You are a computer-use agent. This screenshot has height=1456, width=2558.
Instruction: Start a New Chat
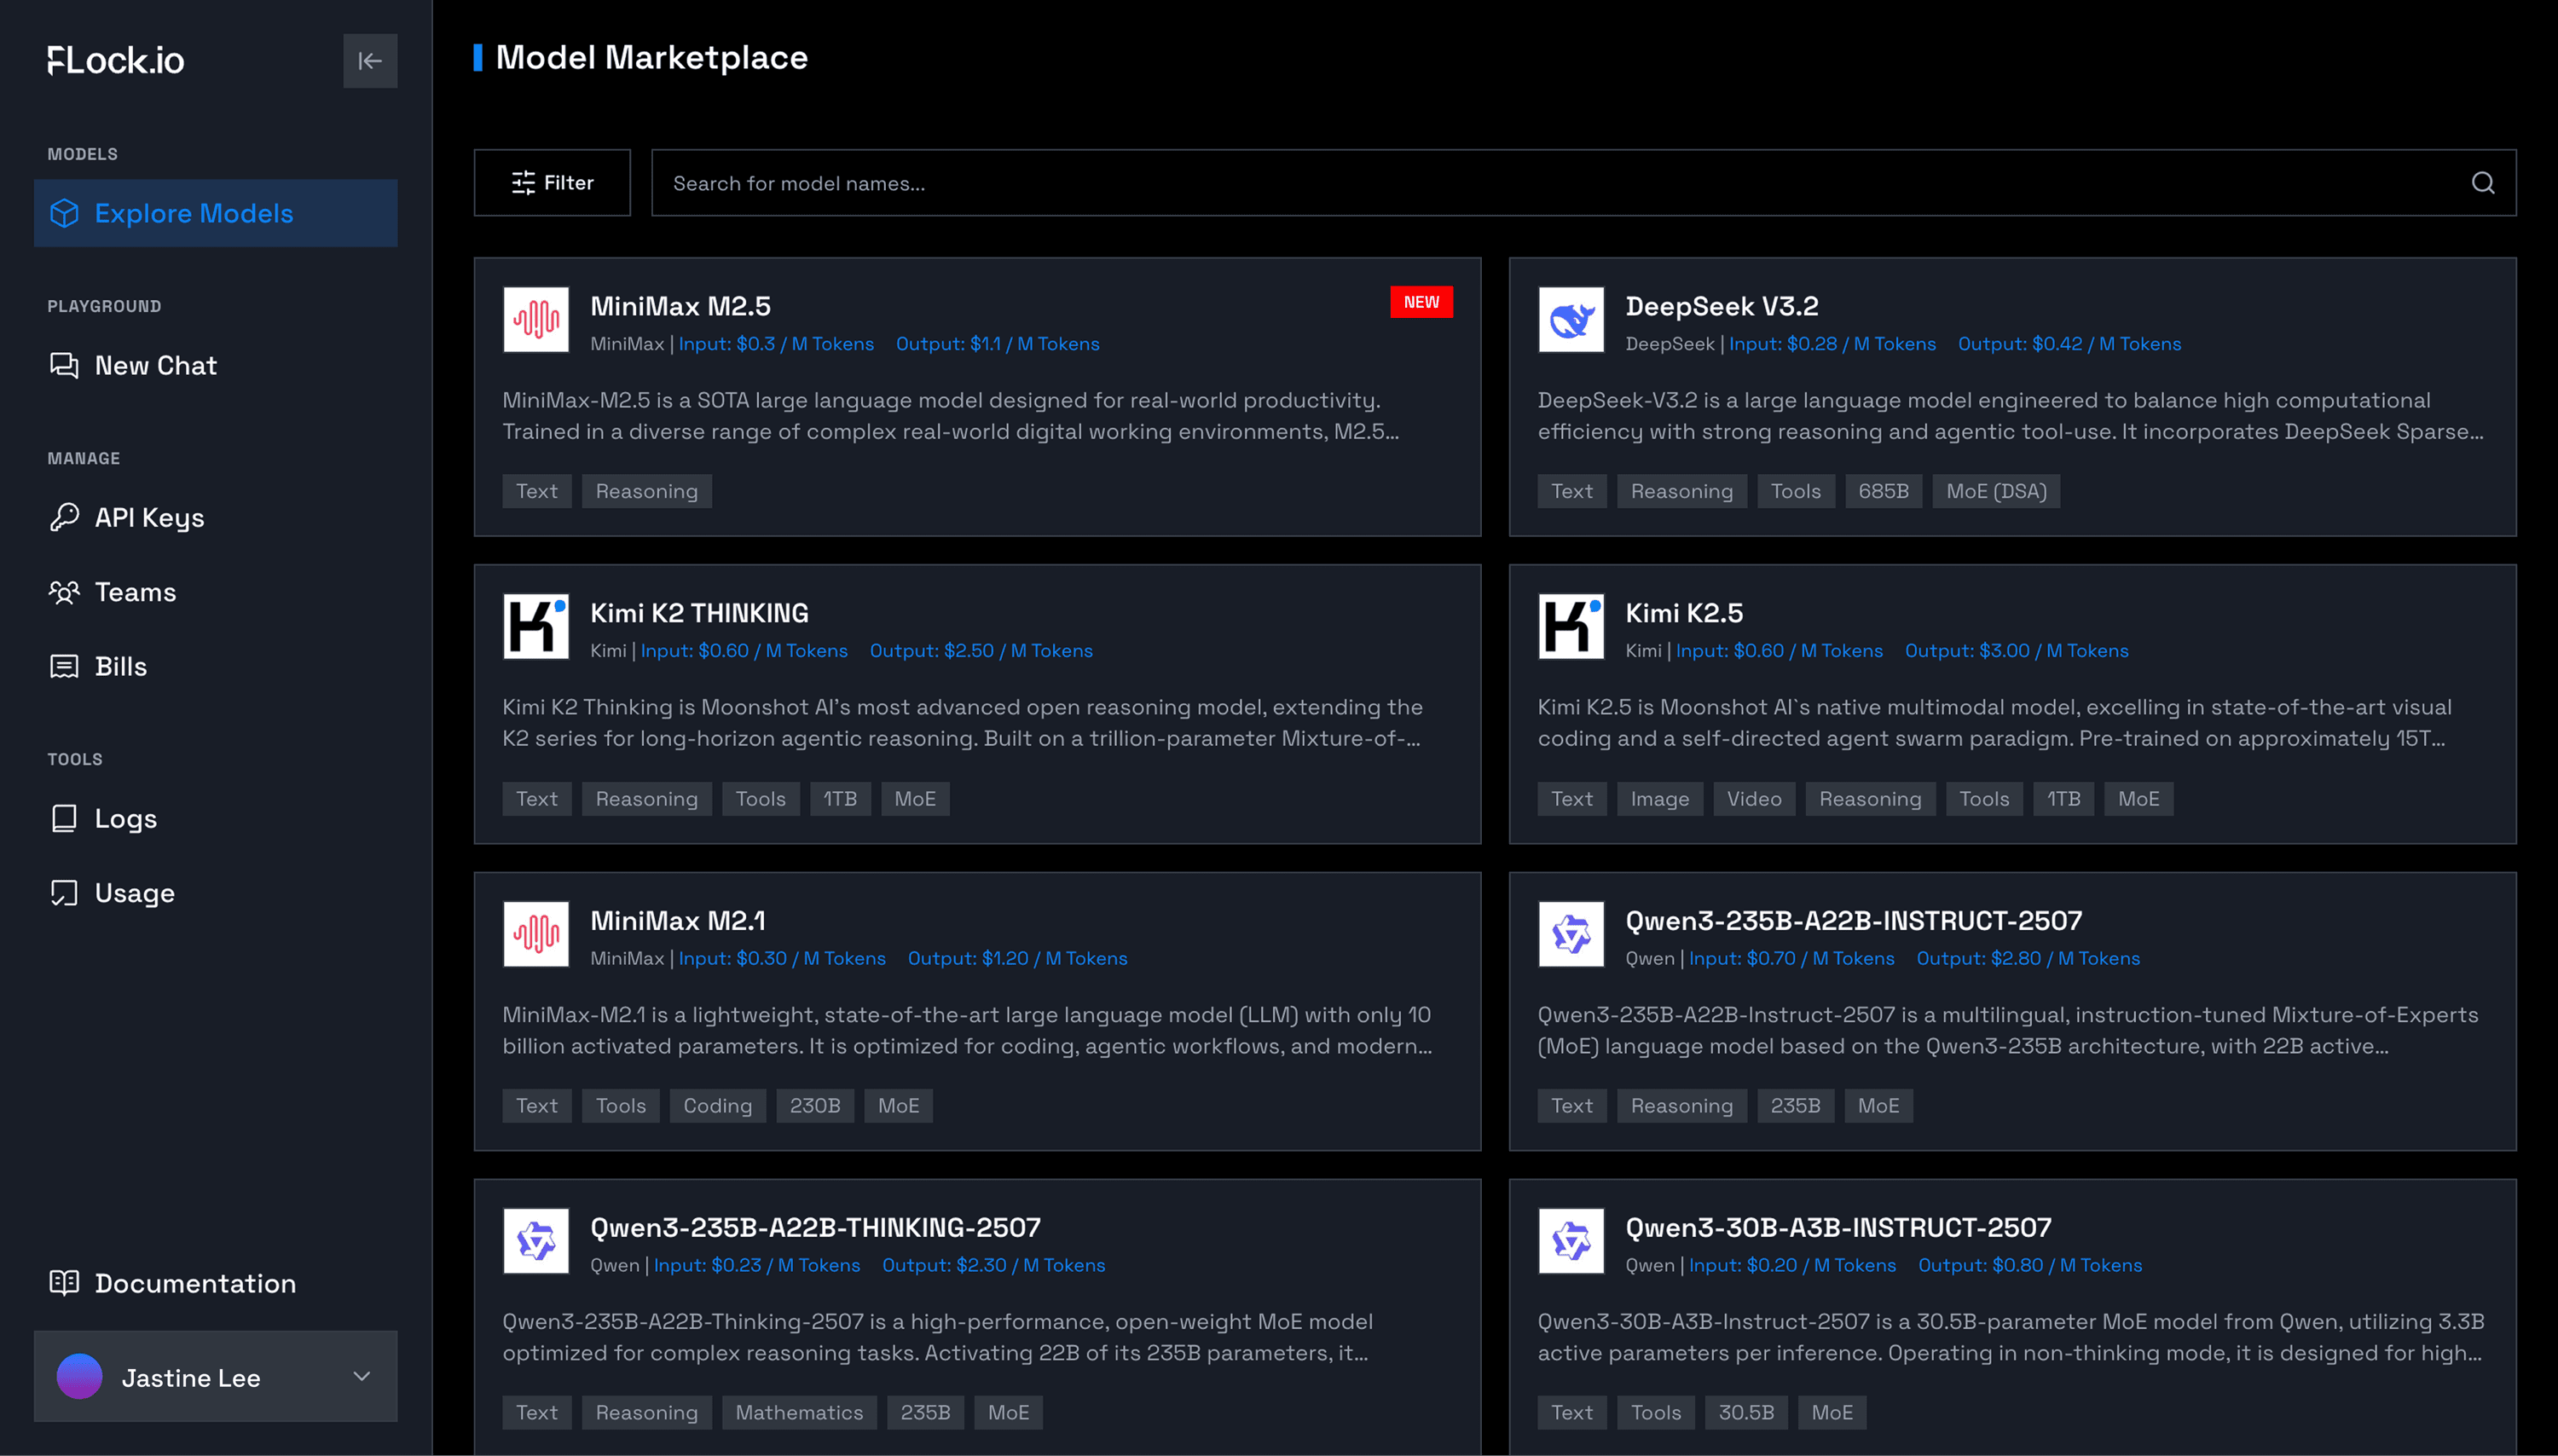coord(155,366)
